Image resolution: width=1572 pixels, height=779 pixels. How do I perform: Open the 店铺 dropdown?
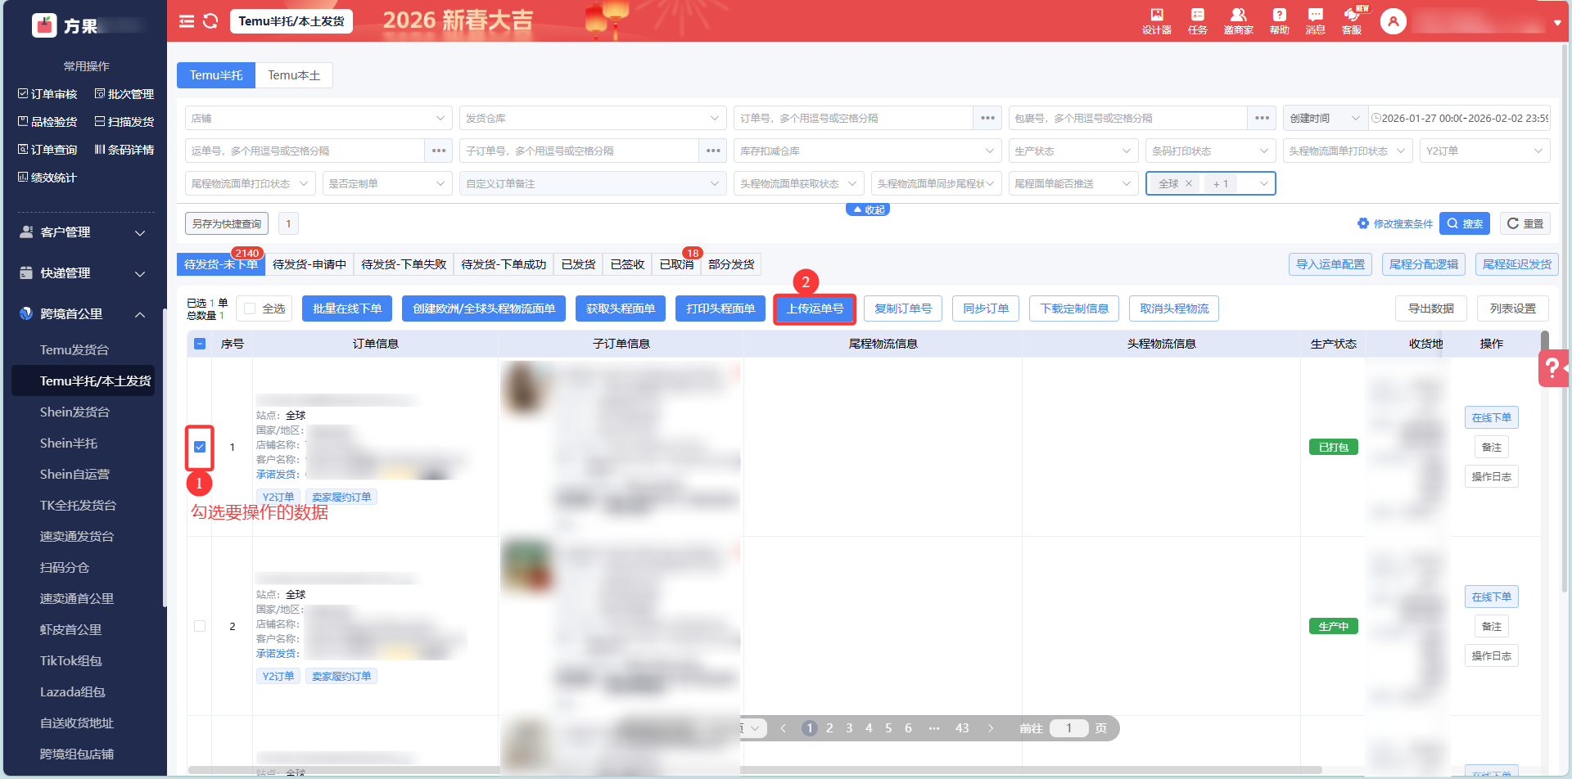pyautogui.click(x=319, y=118)
